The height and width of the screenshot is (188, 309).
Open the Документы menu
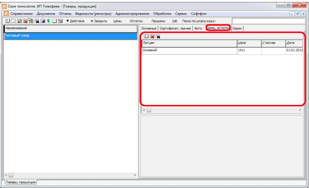46,13
